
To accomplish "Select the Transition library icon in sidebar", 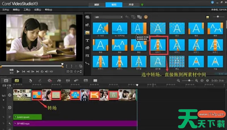I will coord(87,33).
